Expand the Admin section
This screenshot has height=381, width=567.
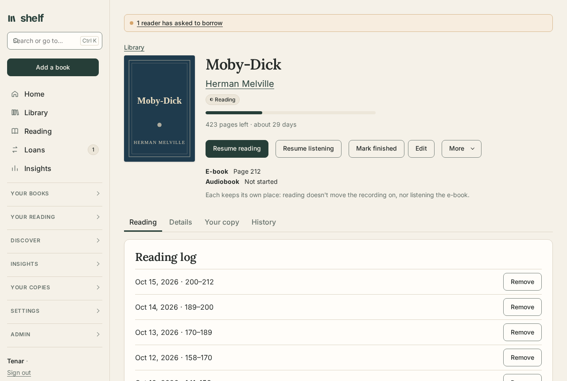[x=54, y=334]
